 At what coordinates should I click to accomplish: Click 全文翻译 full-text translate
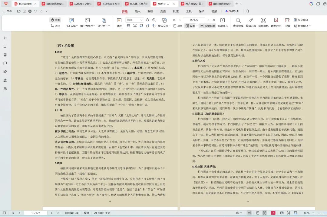click(x=301, y=20)
